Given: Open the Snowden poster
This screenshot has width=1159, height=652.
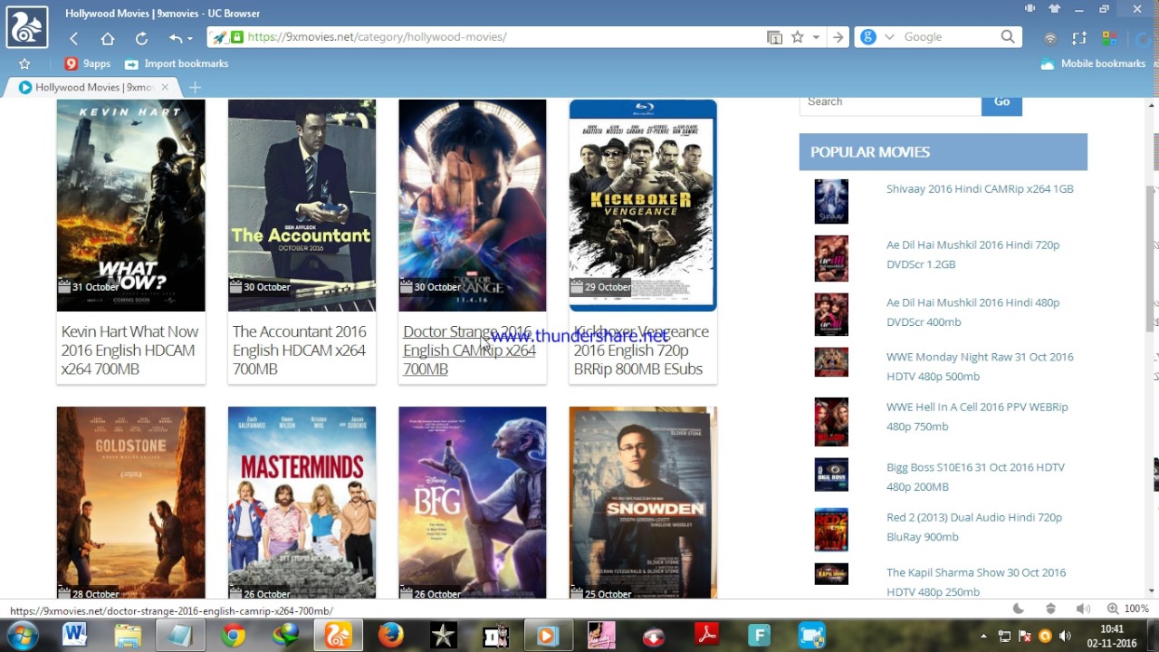Looking at the screenshot, I should [x=643, y=503].
